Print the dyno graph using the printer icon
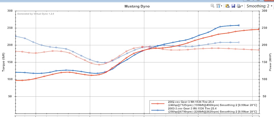274x119 pixels. click(239, 6)
